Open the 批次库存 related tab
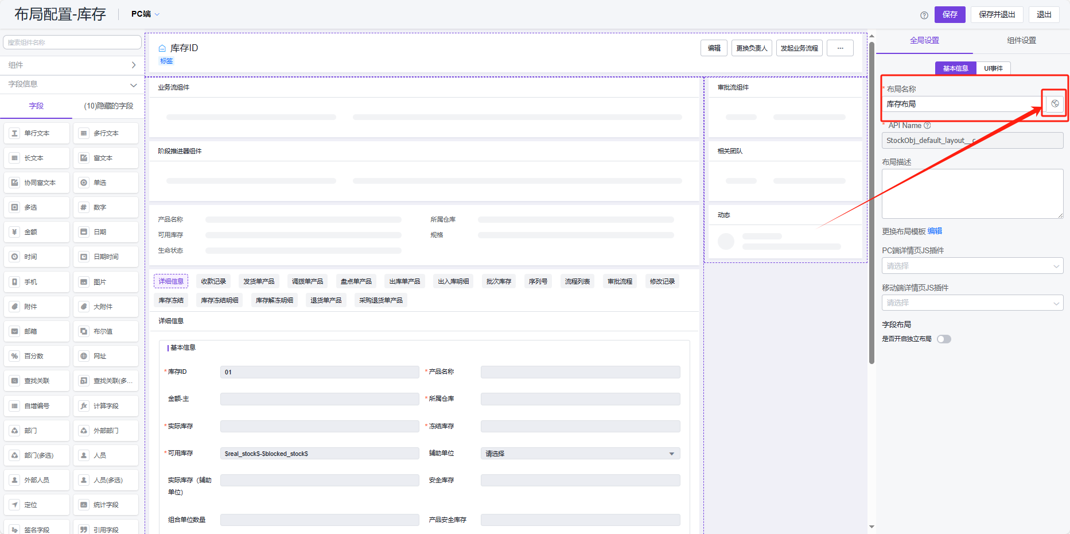Image resolution: width=1070 pixels, height=534 pixels. pos(499,281)
